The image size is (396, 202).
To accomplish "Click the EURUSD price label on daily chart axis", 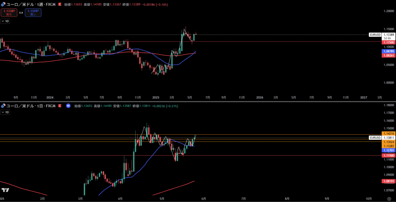I will tap(375, 138).
